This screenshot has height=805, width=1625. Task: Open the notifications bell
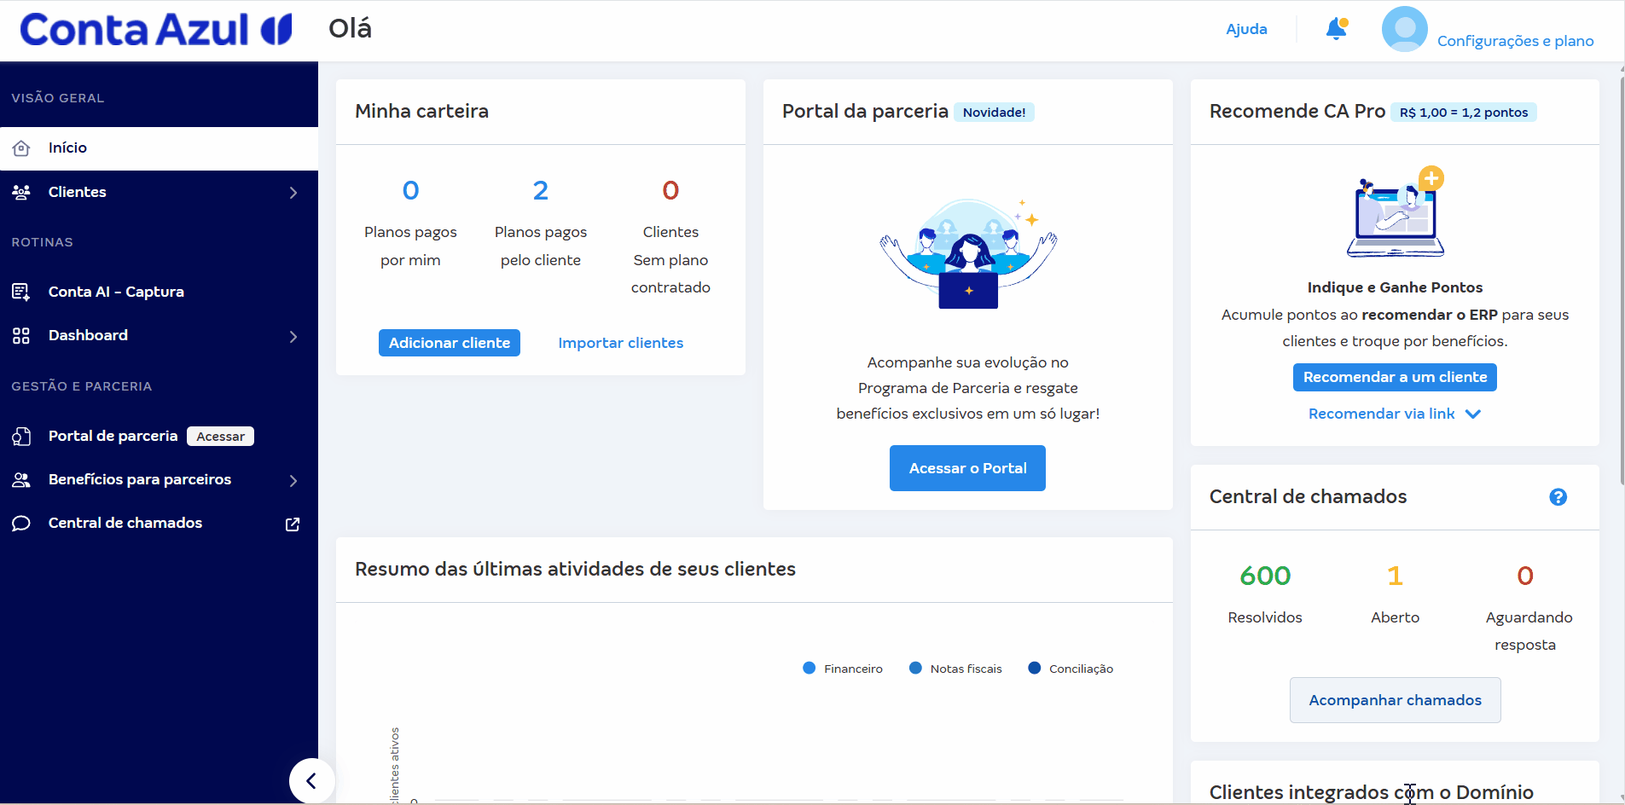click(x=1337, y=29)
